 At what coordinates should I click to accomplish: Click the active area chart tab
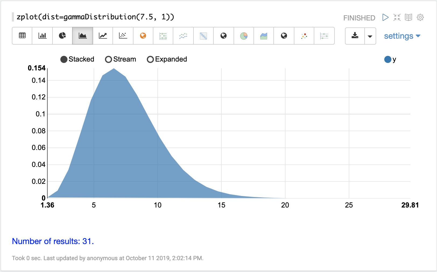[x=83, y=36]
